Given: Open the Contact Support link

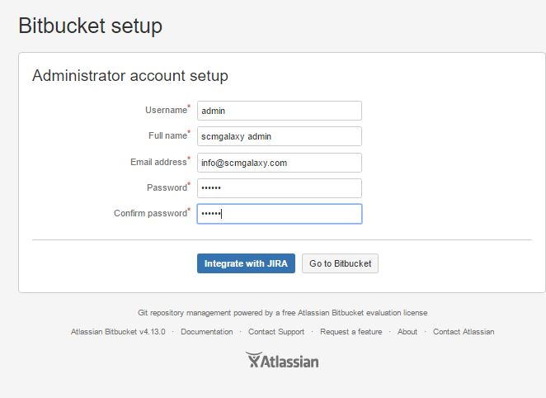Looking at the screenshot, I should 276,332.
